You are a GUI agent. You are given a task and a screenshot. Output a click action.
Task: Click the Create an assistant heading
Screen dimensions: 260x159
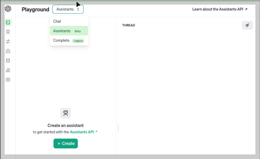(66, 126)
